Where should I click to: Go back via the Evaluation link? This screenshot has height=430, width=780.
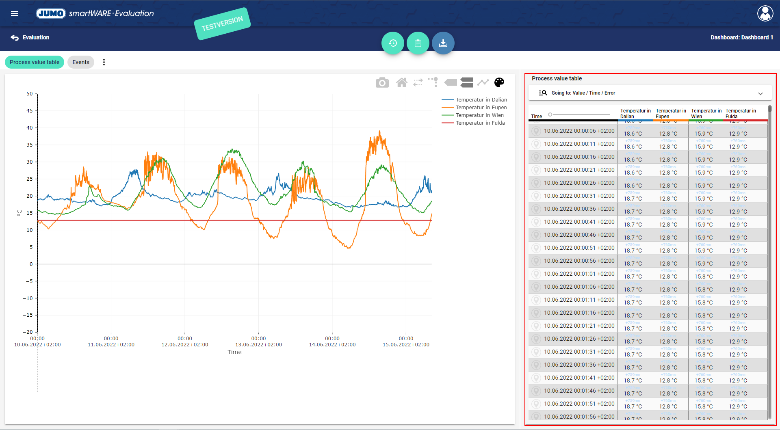pos(30,37)
